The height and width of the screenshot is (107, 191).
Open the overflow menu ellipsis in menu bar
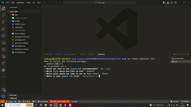click(44, 3)
